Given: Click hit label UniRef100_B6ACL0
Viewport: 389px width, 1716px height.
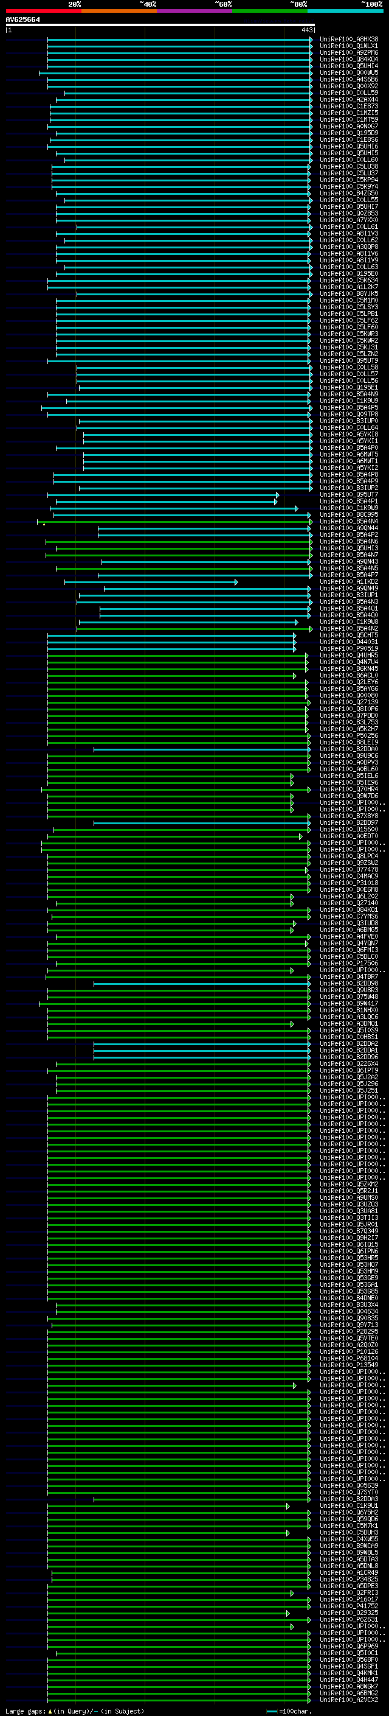Looking at the screenshot, I should (x=349, y=675).
